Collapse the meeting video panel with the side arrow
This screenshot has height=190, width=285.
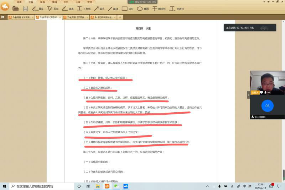tap(248, 95)
